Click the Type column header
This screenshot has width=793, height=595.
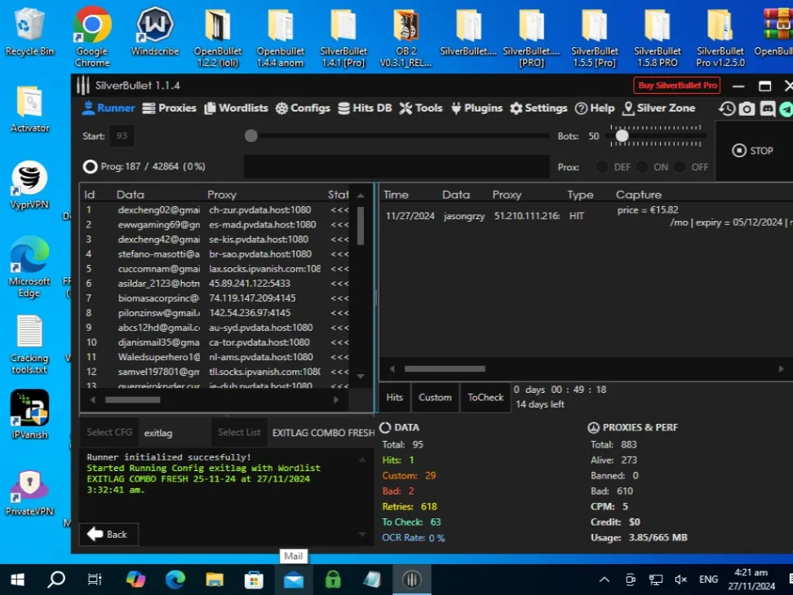coord(580,195)
